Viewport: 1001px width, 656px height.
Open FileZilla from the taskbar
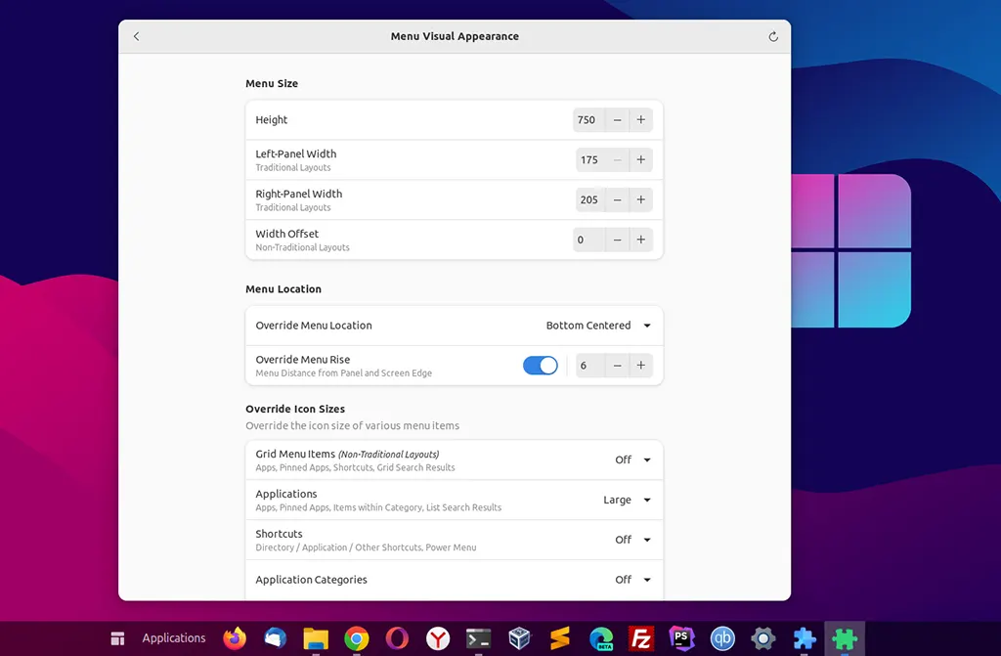tap(641, 638)
